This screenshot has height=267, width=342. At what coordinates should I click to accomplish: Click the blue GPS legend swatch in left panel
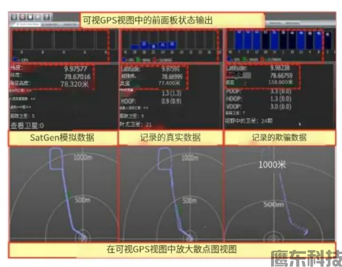pyautogui.click(x=15, y=59)
